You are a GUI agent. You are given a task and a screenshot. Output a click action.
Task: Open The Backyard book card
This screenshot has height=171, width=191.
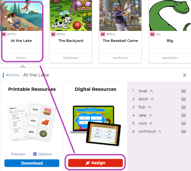(x=71, y=31)
